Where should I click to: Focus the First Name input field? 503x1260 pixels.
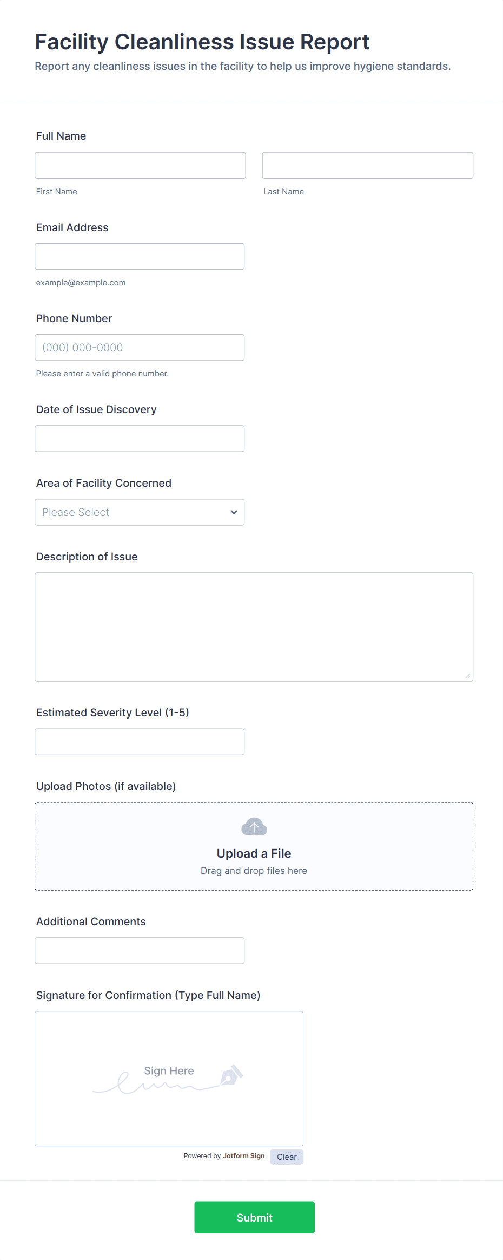click(x=140, y=165)
